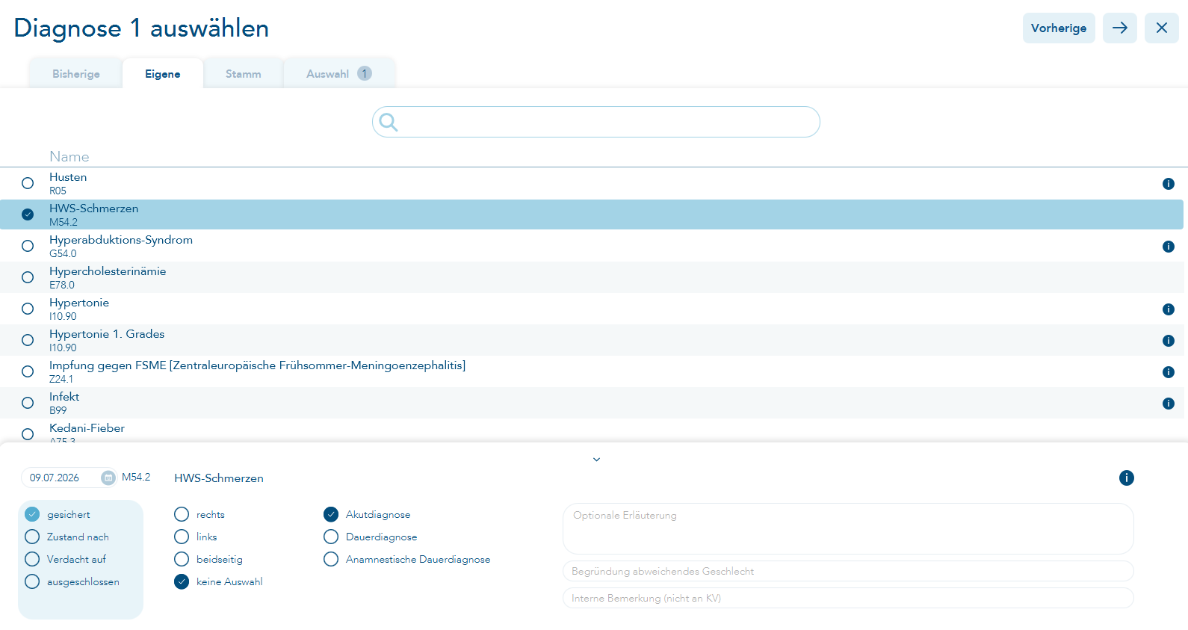Image resolution: width=1188 pixels, height=630 pixels.
Task: Collapse detail panel with chevron
Action: pos(596,460)
